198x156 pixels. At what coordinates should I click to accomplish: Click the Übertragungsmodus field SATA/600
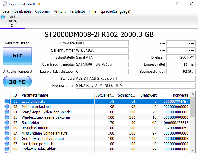tap(102, 64)
